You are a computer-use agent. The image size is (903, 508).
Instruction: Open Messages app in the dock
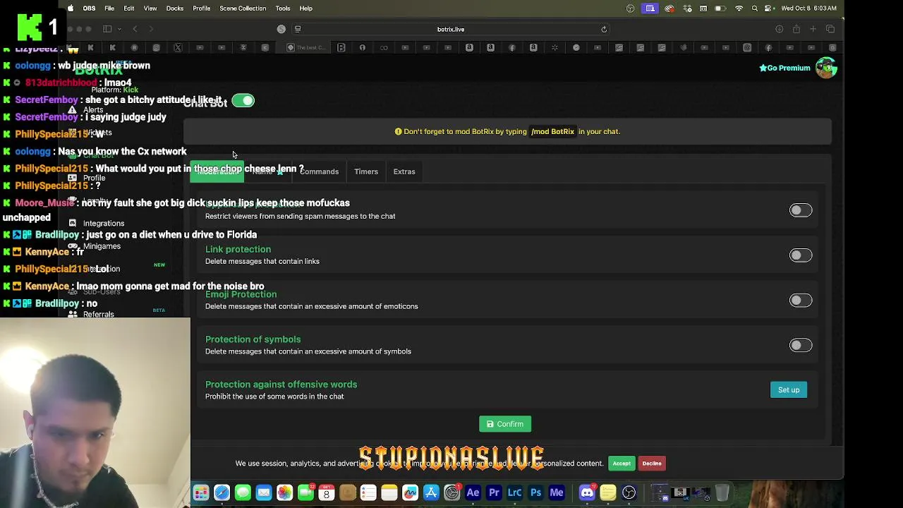point(243,492)
